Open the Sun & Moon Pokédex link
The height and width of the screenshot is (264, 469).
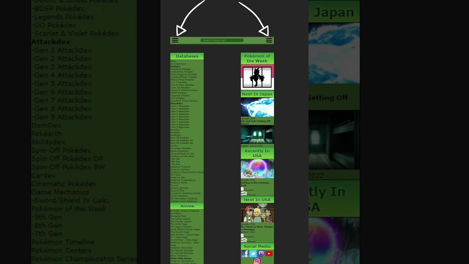pos(182,85)
